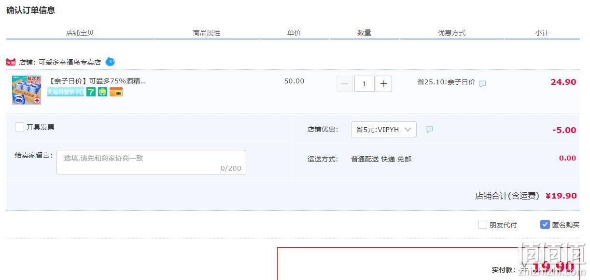This screenshot has width=590, height=280.
Task: Uncheck the 匿名购买 anonymous purchase checkbox
Action: [545, 225]
